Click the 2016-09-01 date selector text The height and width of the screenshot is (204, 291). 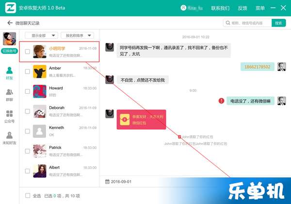pyautogui.click(x=121, y=182)
